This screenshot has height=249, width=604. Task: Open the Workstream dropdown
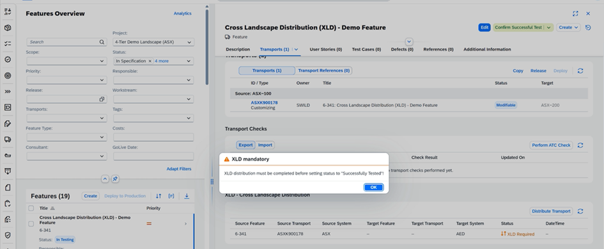189,99
